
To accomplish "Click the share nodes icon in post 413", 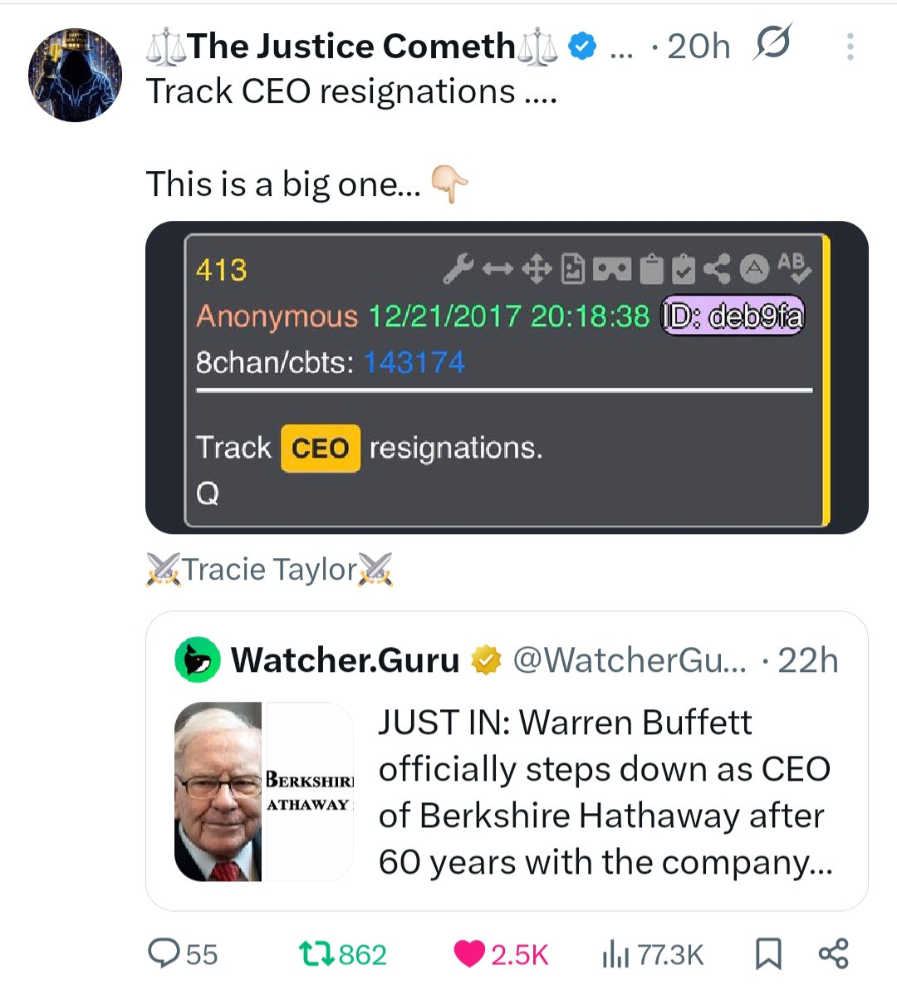I will tap(717, 267).
